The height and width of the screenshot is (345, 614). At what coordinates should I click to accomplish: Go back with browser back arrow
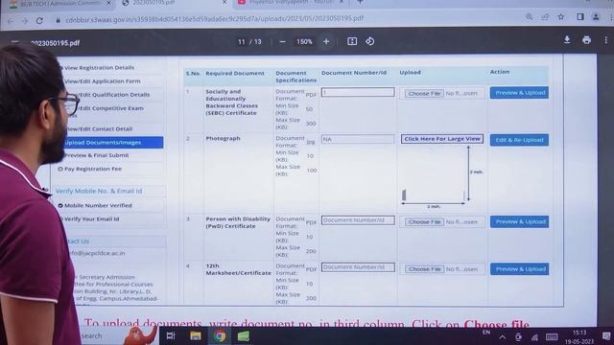pyautogui.click(x=11, y=21)
